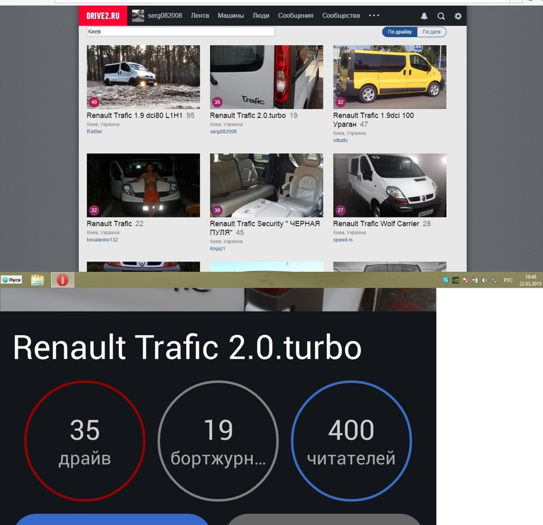Click the large Renault Trafic 2.0.turbo heading
543x525 pixels.
(x=187, y=347)
